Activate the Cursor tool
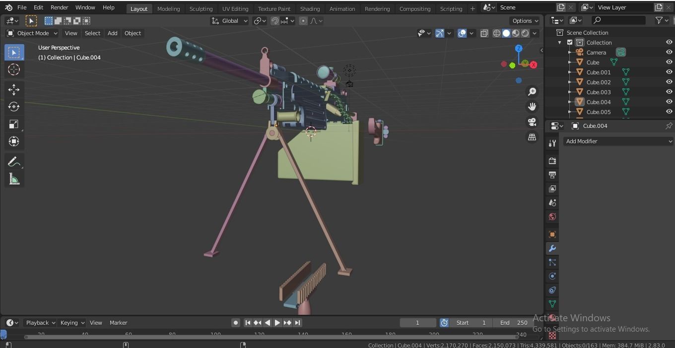Screen dimensions: 675x348 pos(14,69)
